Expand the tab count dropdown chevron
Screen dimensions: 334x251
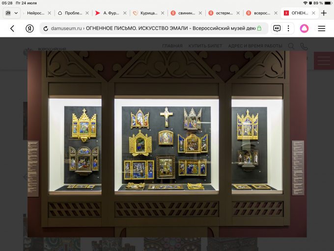point(16,13)
